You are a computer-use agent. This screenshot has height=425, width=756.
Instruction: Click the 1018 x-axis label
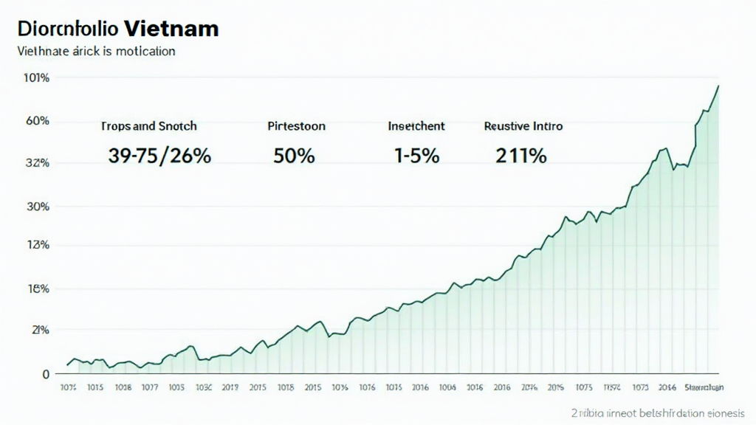[x=123, y=387]
